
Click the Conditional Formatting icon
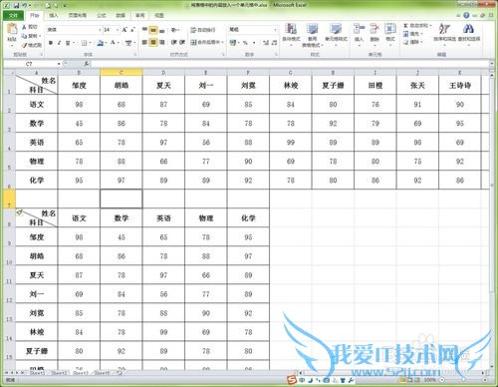(291, 29)
